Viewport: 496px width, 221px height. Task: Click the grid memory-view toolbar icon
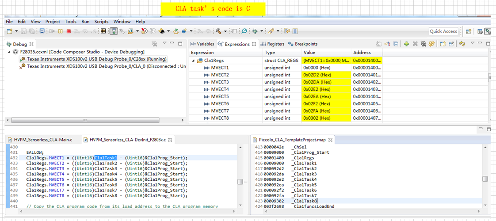click(x=103, y=31)
